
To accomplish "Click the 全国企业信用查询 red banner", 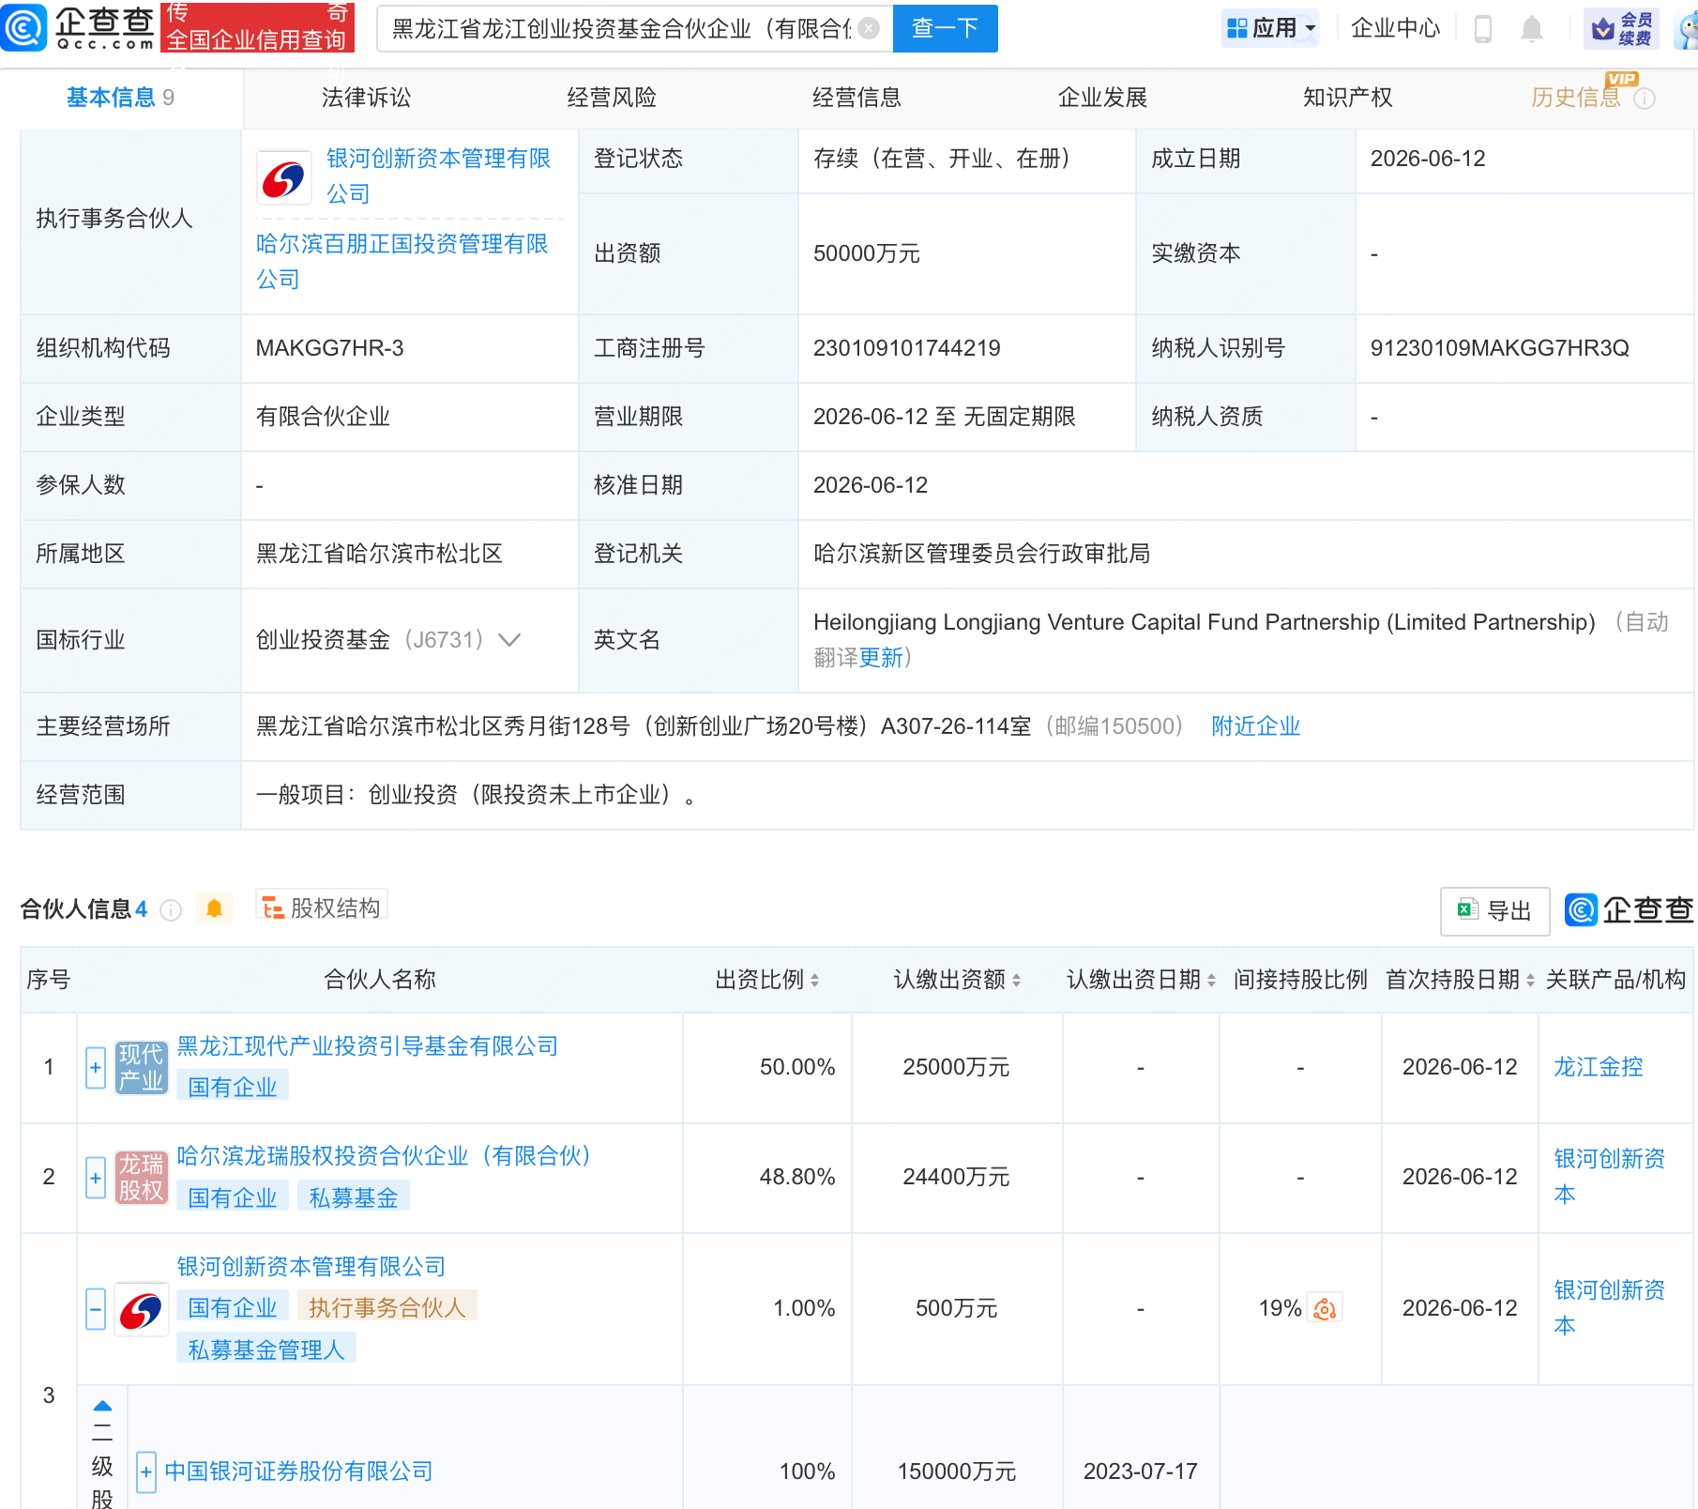I will (257, 27).
